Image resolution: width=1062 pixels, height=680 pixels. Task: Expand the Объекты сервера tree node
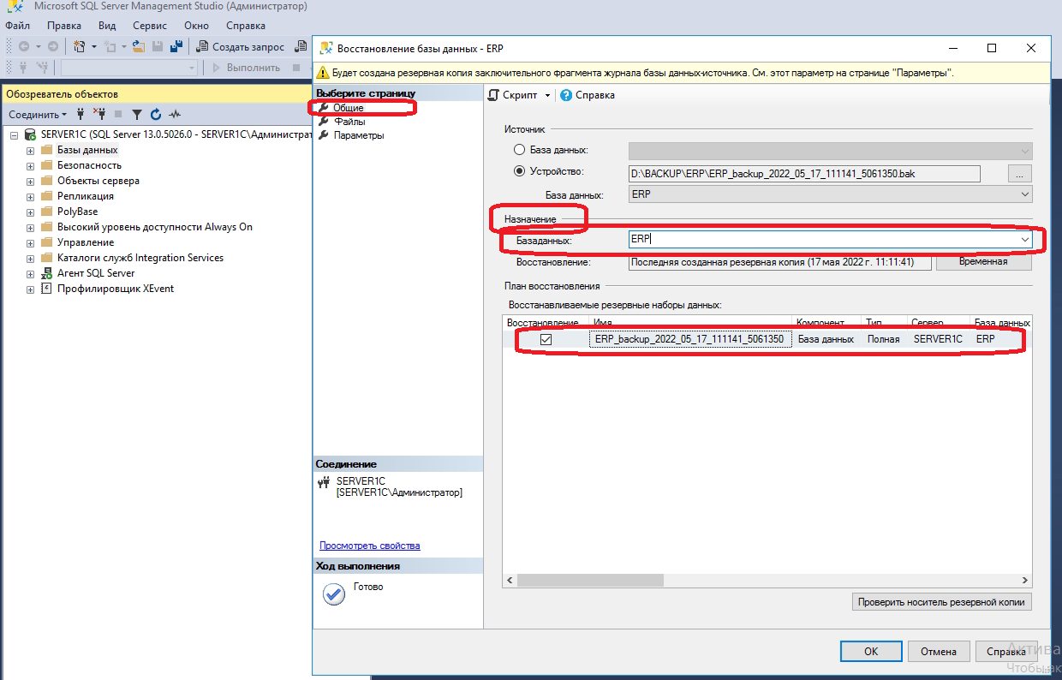tap(30, 181)
